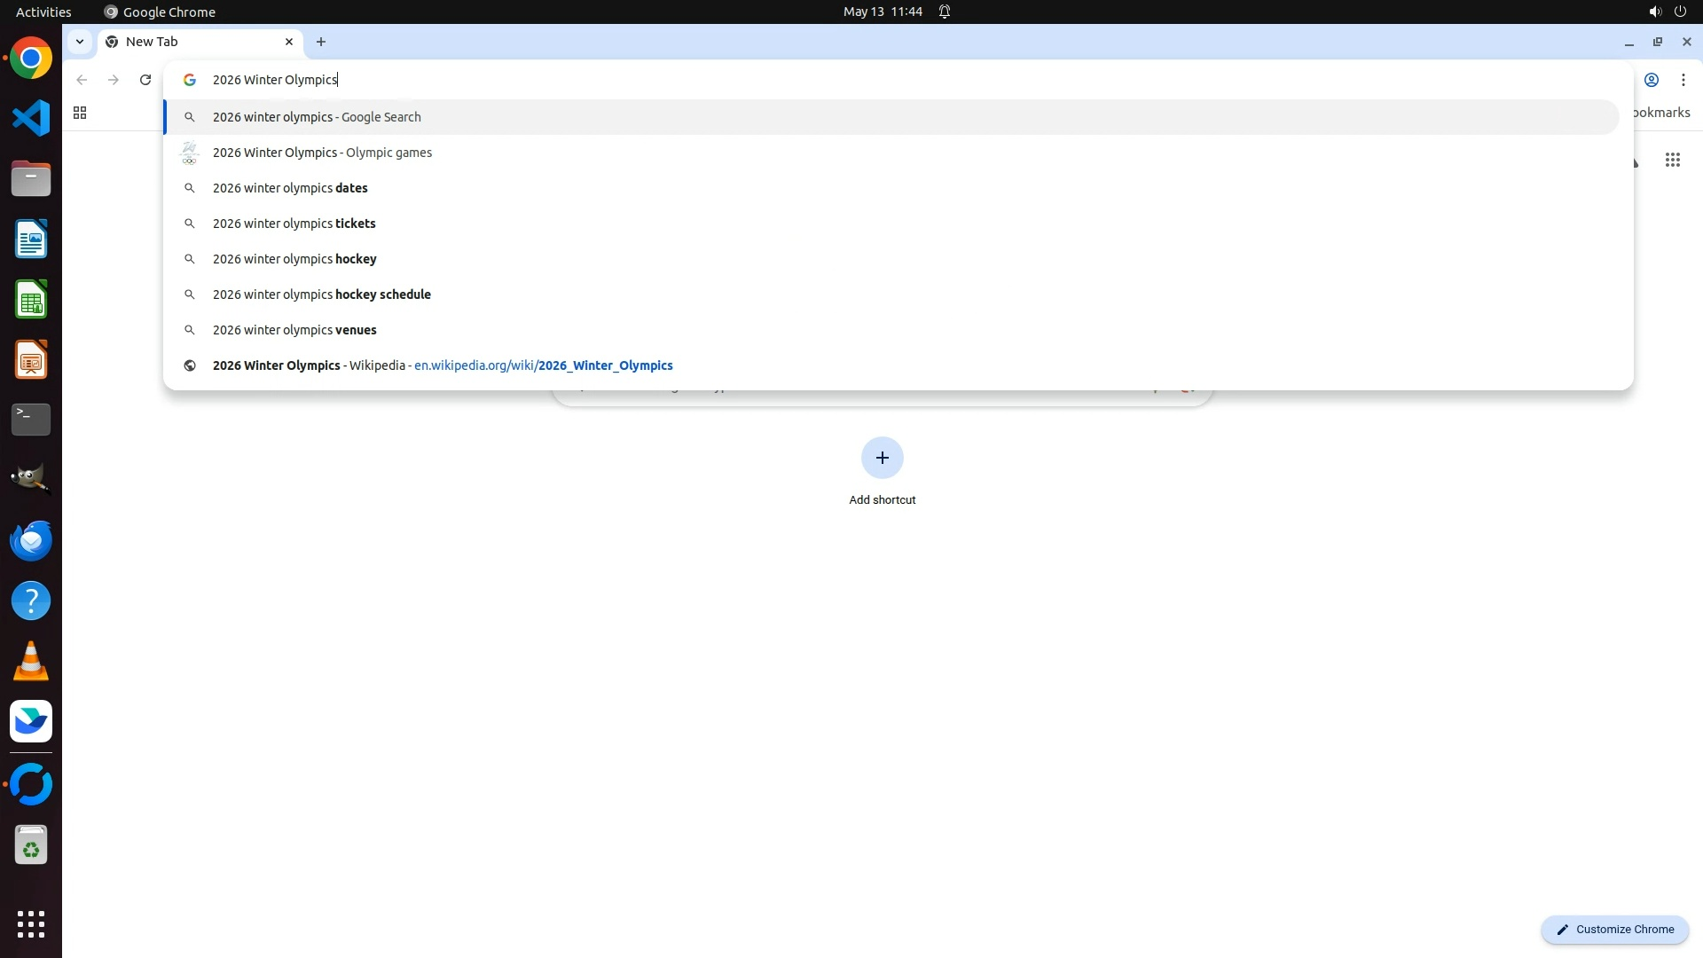The image size is (1703, 958).
Task: Click the Add shortcut plus button
Action: tap(882, 458)
